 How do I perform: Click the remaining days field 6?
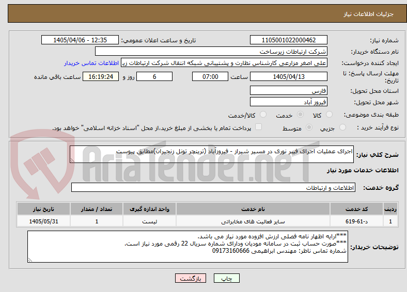(154, 76)
